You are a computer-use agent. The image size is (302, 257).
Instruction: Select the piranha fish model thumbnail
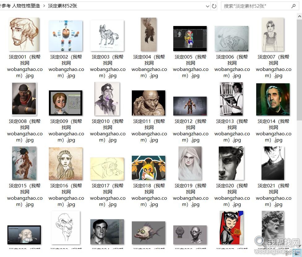pos(149,233)
